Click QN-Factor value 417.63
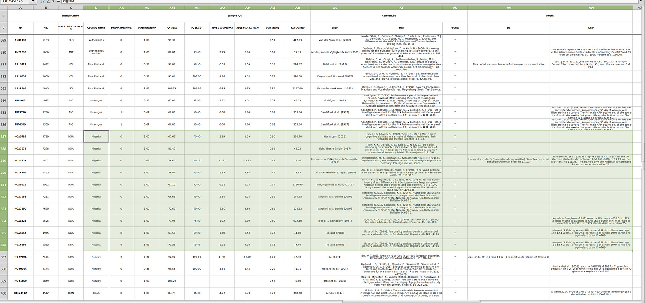This screenshot has width=645, height=303. [297, 40]
